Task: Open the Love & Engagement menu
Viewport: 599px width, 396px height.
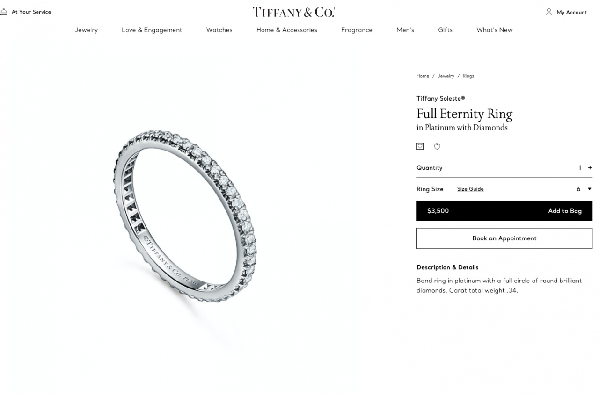Action: click(152, 30)
